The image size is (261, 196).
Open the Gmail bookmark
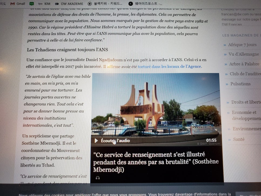pos(18,4)
